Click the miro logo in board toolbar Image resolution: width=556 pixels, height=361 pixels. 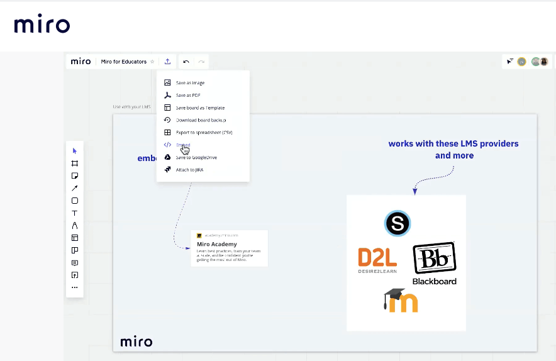tap(81, 62)
